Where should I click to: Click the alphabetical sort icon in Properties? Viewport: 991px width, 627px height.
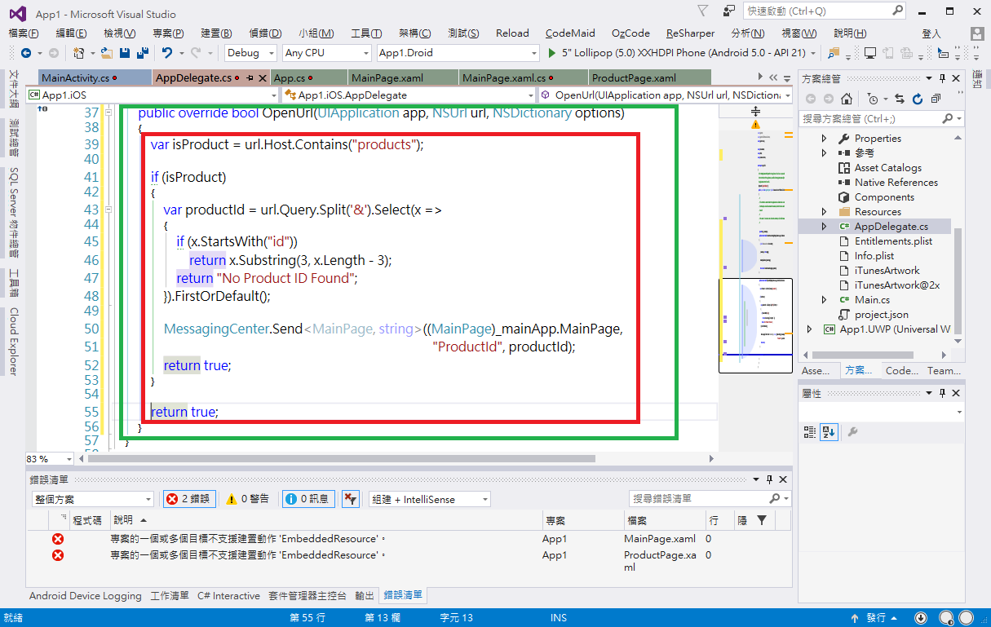coord(830,431)
